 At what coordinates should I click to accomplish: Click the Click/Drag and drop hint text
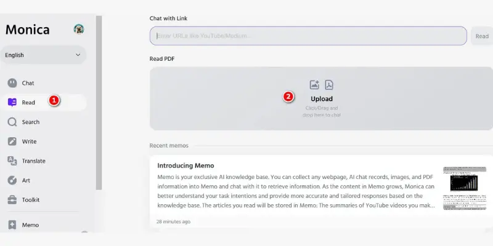coord(322,111)
